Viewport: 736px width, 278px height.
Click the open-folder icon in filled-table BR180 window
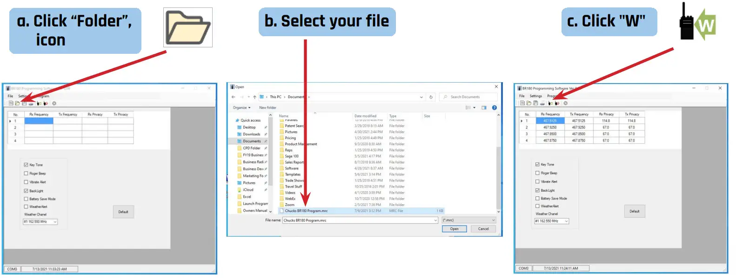point(529,103)
